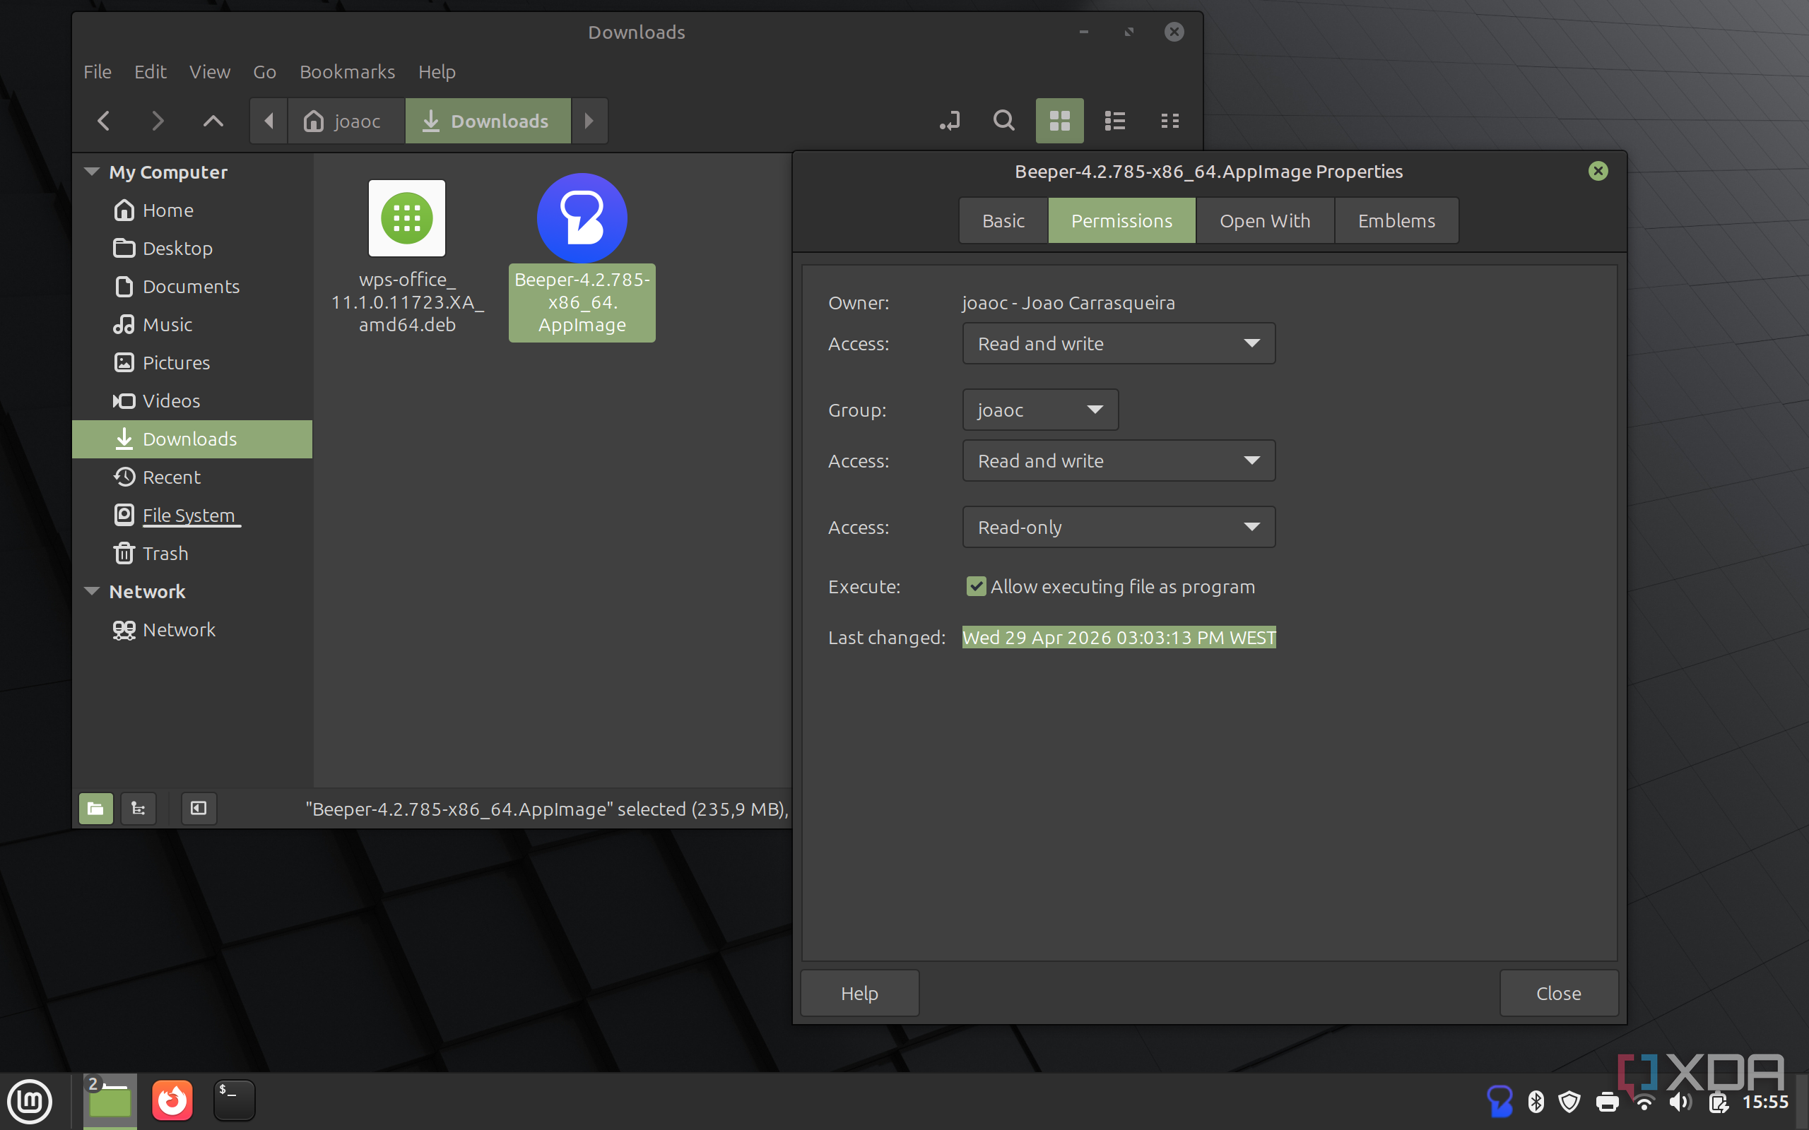Switch to the Open With tab
Screen dimensions: 1809x1130
coord(1265,220)
